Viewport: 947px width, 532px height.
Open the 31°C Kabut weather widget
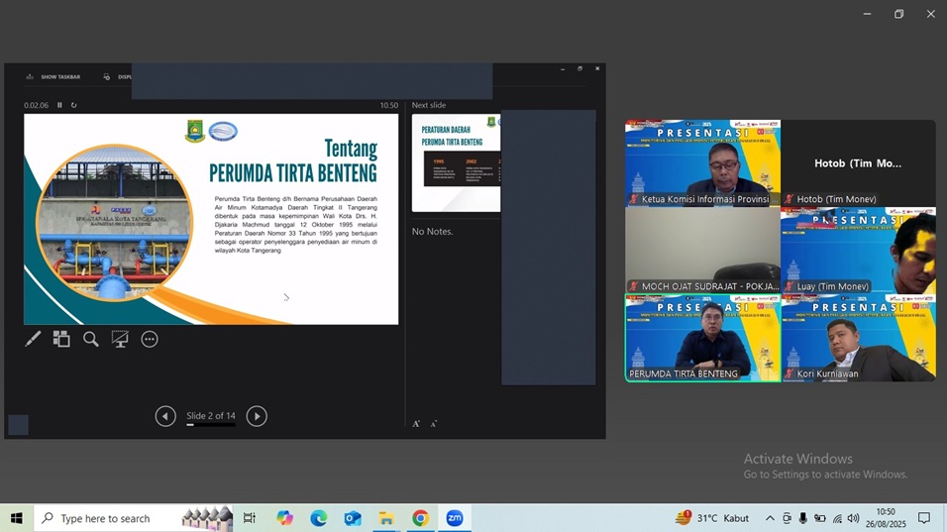pos(712,518)
